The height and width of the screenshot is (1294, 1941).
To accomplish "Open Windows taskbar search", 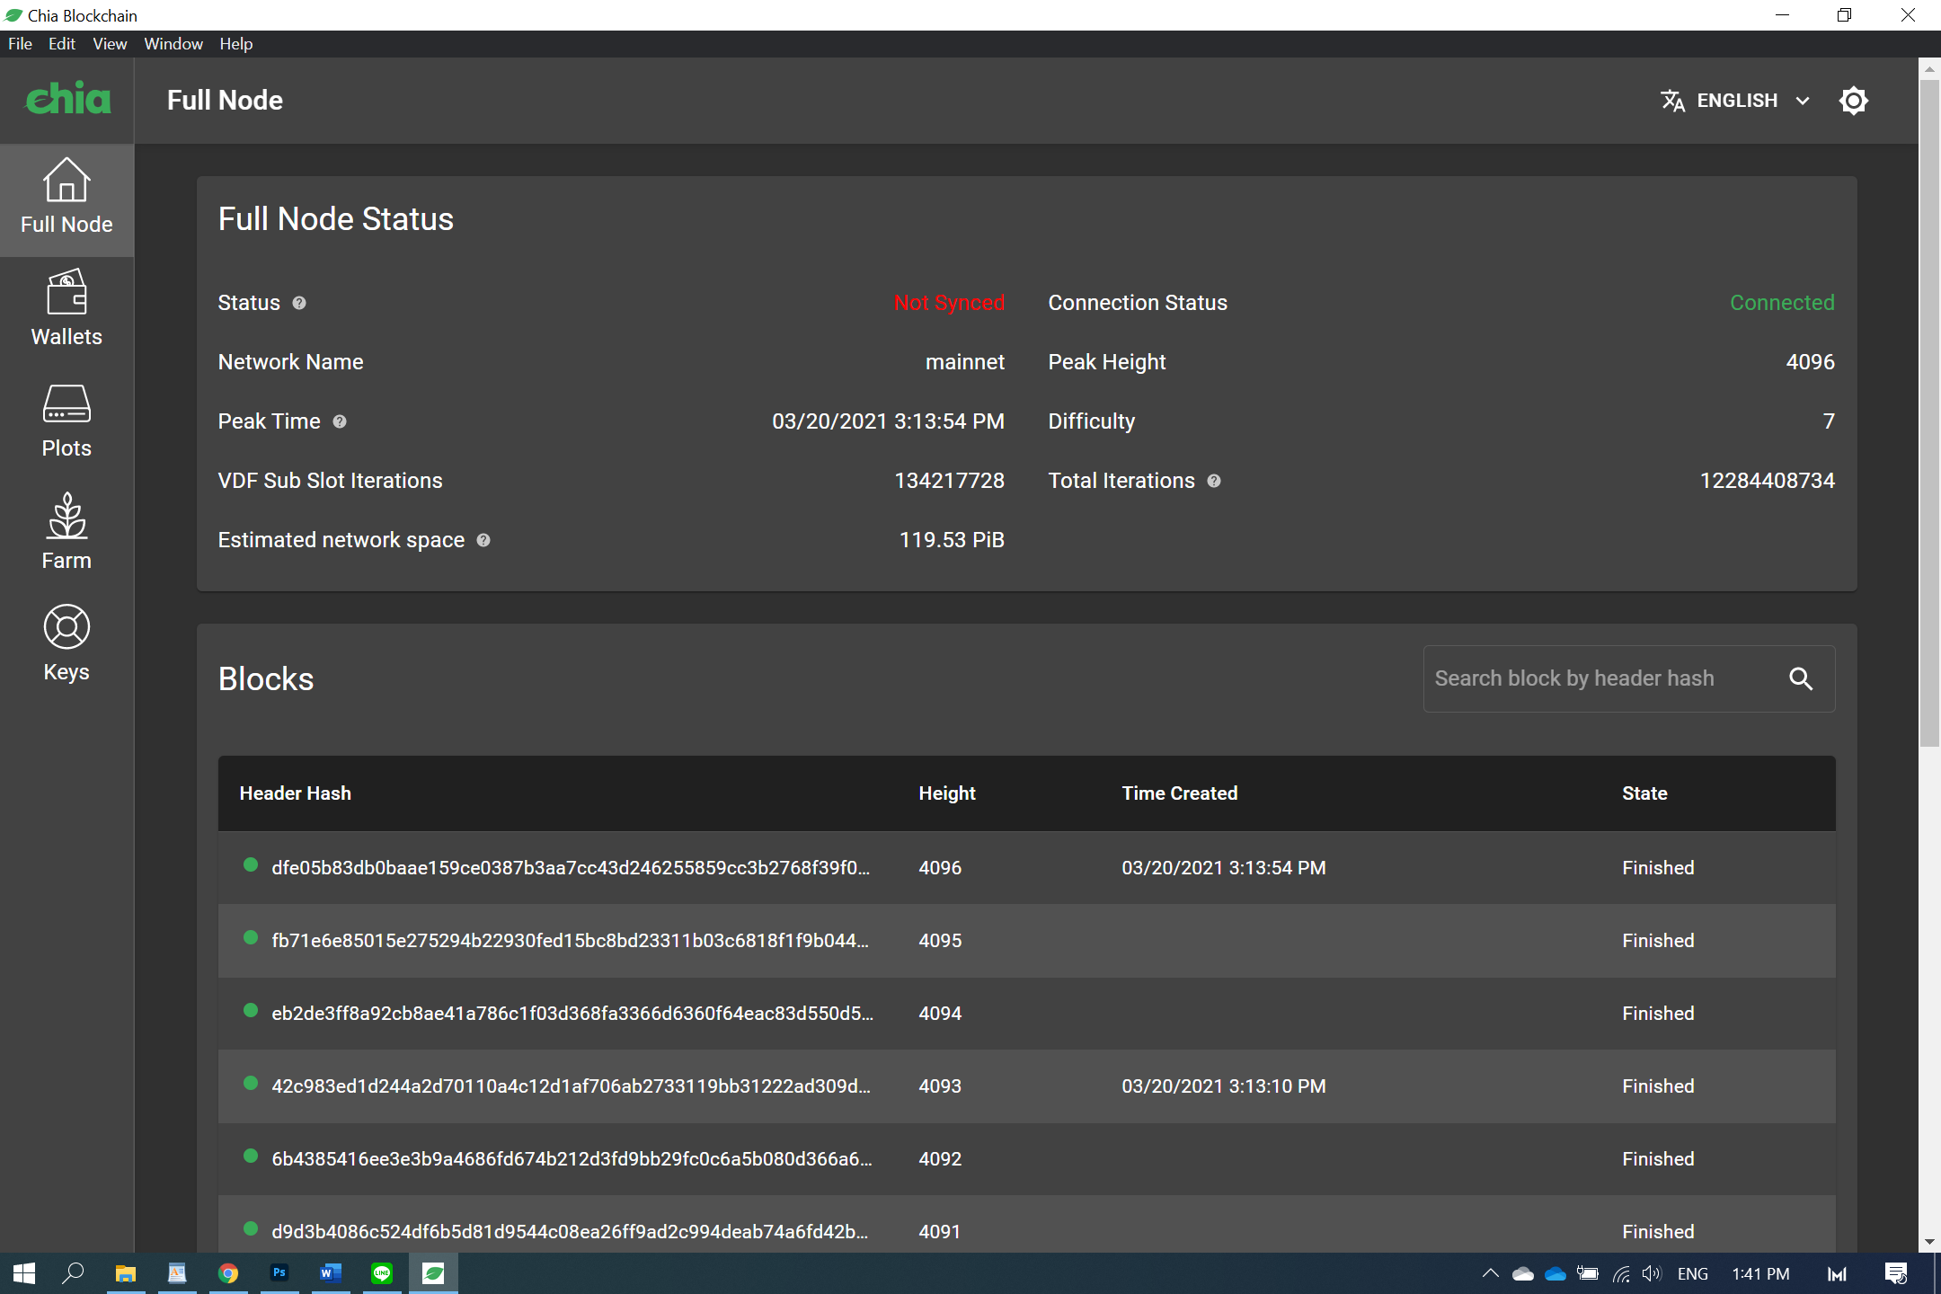I will [74, 1274].
